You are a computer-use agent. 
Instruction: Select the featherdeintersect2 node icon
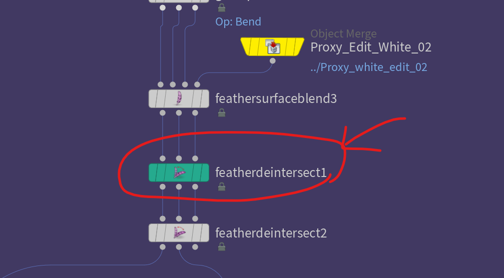pos(179,232)
